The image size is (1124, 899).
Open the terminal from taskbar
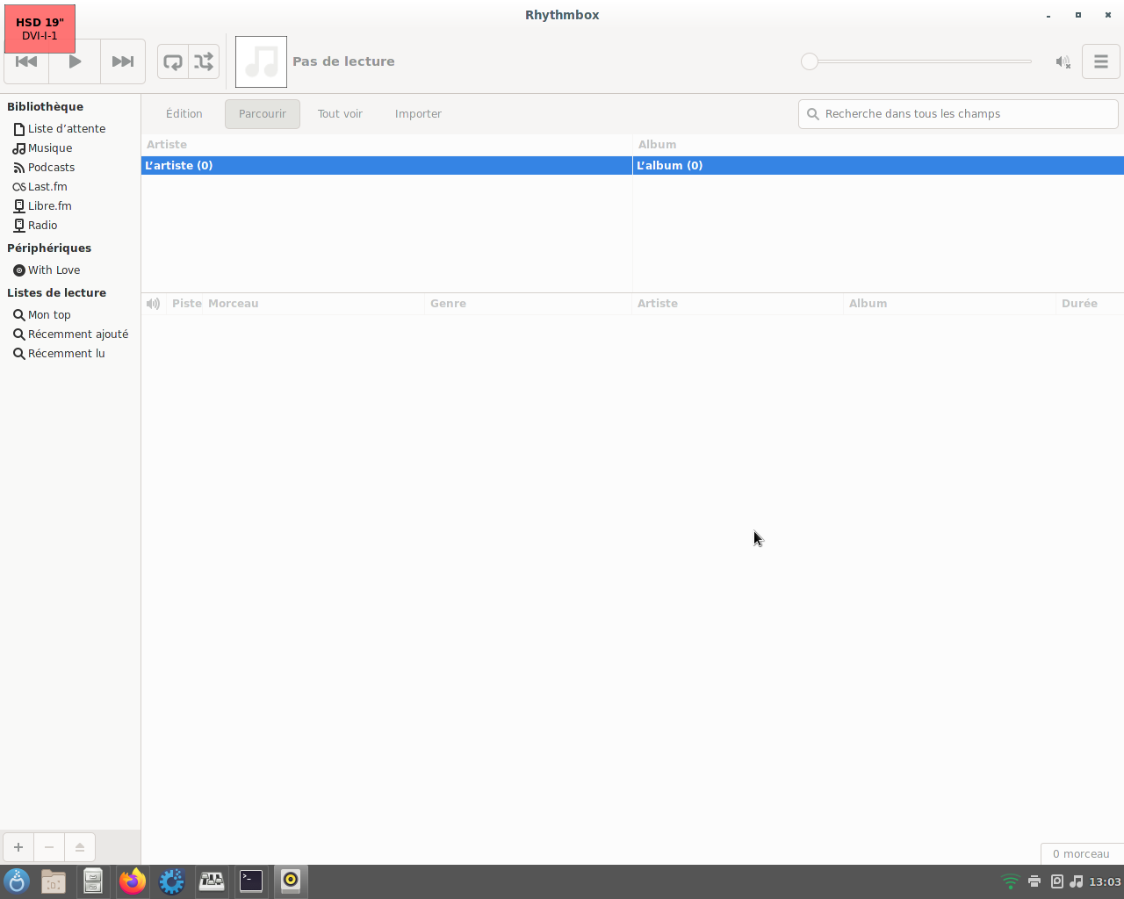coord(251,881)
